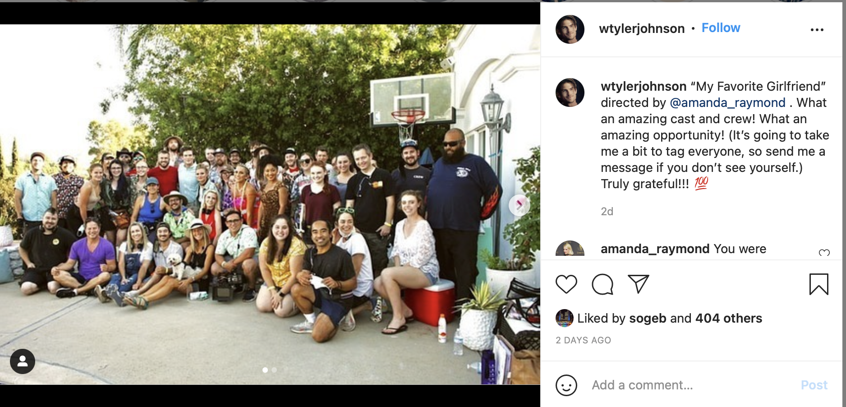The height and width of the screenshot is (407, 846).
Task: Open the three-dot more options menu
Action: (x=817, y=30)
